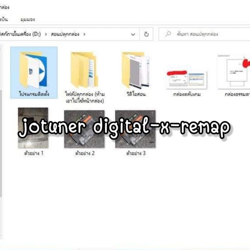Select the ตัวอย่าง 1 thumbnail
The height and width of the screenshot is (250, 250).
point(33,128)
